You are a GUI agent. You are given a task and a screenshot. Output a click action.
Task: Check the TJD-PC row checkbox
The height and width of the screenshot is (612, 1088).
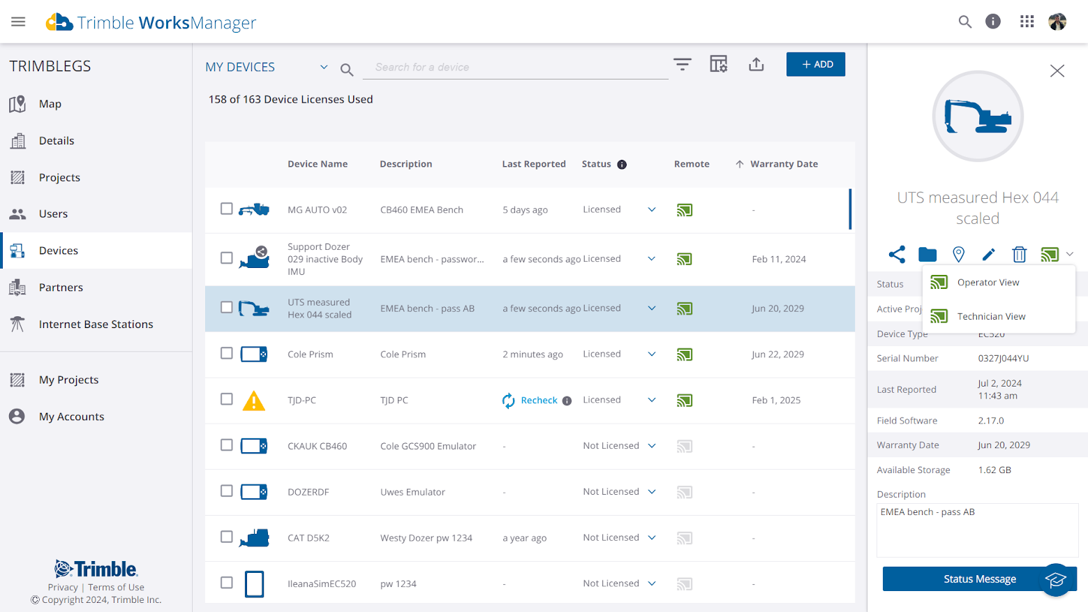(x=226, y=399)
